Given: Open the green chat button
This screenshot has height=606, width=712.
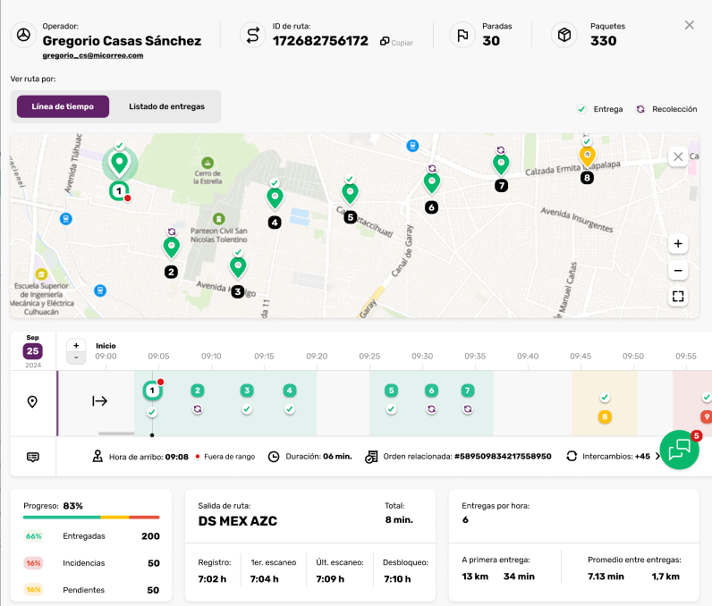Looking at the screenshot, I should pyautogui.click(x=679, y=450).
